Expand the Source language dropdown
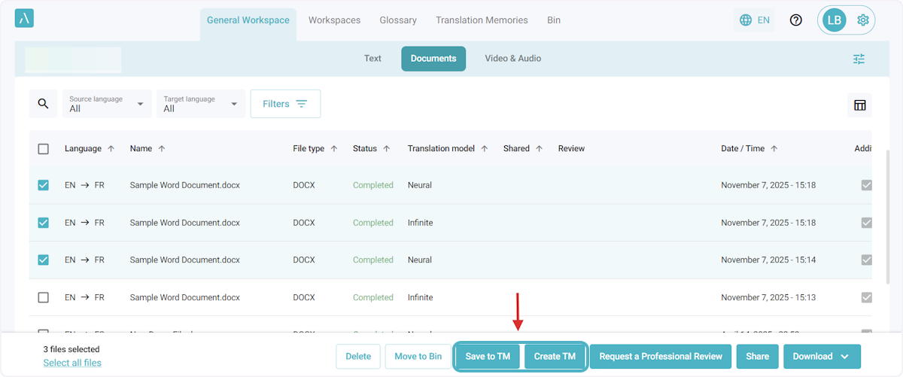This screenshot has width=903, height=377. pos(107,104)
